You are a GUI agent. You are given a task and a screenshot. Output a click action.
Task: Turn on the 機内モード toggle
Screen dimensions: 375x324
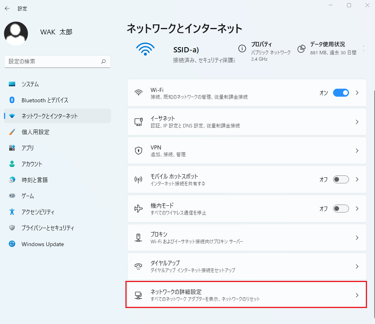click(x=341, y=209)
